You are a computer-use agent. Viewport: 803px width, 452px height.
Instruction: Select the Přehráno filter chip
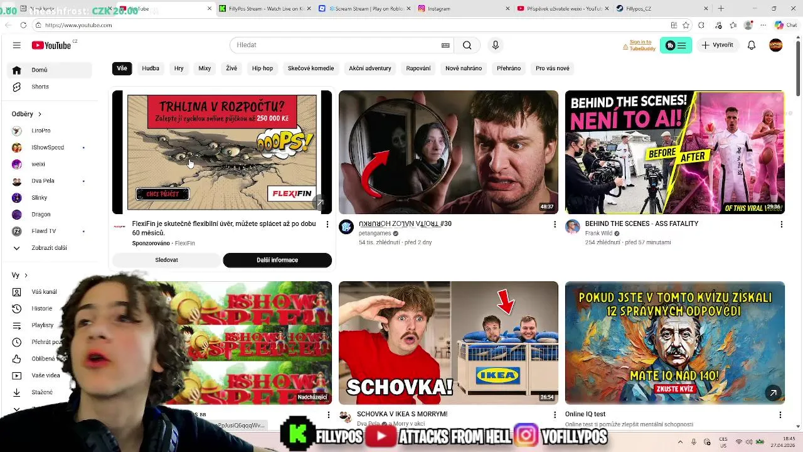point(509,68)
